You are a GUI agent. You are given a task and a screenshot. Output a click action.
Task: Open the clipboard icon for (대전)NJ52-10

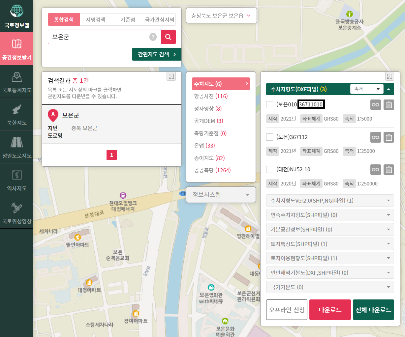[389, 170]
